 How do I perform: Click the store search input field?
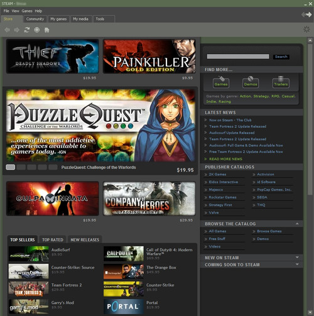coord(238,57)
